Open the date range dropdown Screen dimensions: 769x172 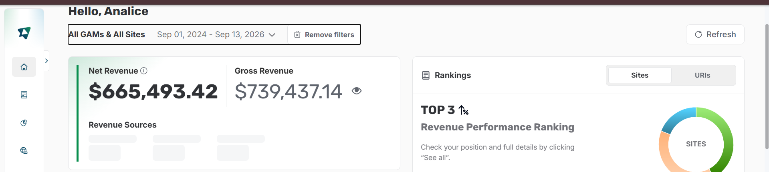click(x=216, y=34)
